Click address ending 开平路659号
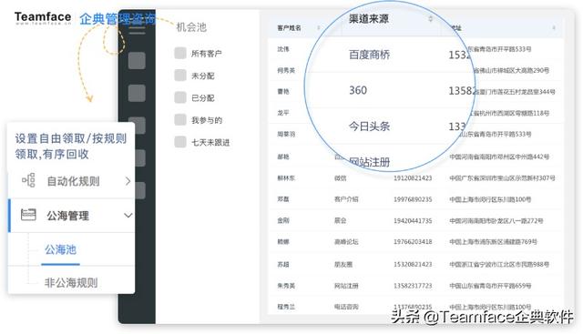 pyautogui.click(x=490, y=286)
